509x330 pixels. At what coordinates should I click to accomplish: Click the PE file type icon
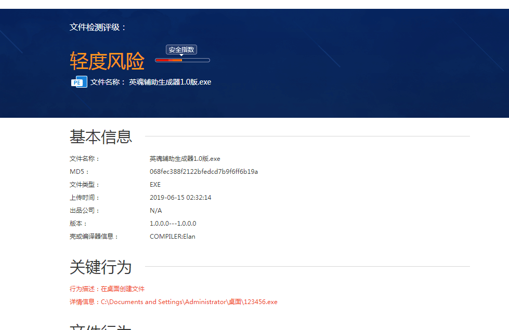pos(79,82)
